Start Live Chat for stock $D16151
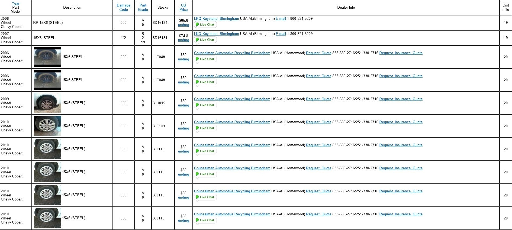The image size is (512, 230). [205, 40]
